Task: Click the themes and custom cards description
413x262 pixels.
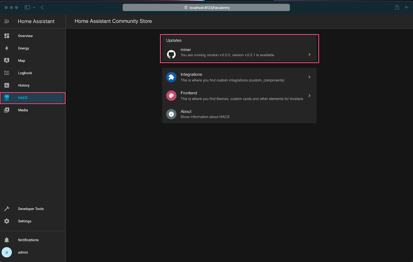Action: click(242, 99)
